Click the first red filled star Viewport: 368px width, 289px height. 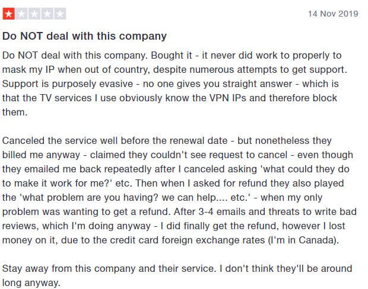click(9, 14)
